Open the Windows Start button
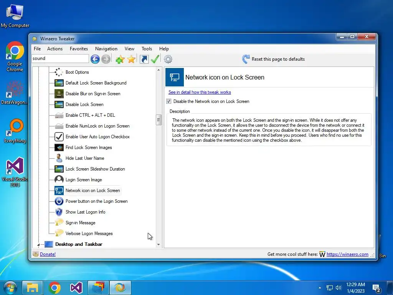 click(x=10, y=288)
